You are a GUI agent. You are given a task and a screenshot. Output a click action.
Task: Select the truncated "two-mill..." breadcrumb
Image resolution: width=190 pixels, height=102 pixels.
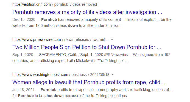(100, 39)
